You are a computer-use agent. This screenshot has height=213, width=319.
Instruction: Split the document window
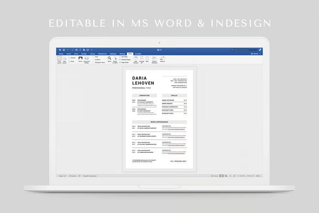[x=147, y=60]
